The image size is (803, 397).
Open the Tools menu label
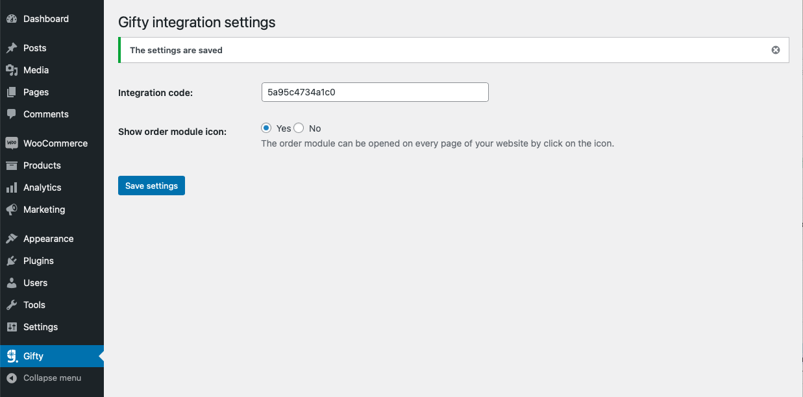pos(34,305)
